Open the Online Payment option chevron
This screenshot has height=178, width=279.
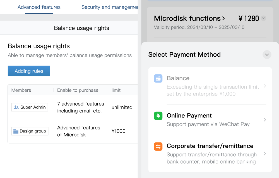pyautogui.click(x=265, y=120)
